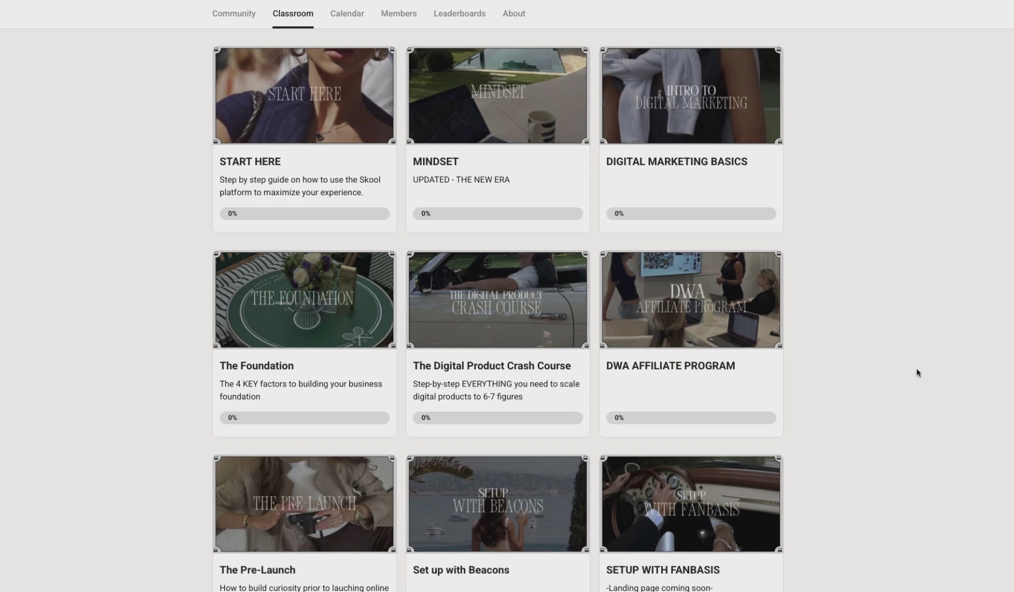
Task: Open the Intro to Digital Marketing cover image
Action: click(x=690, y=96)
